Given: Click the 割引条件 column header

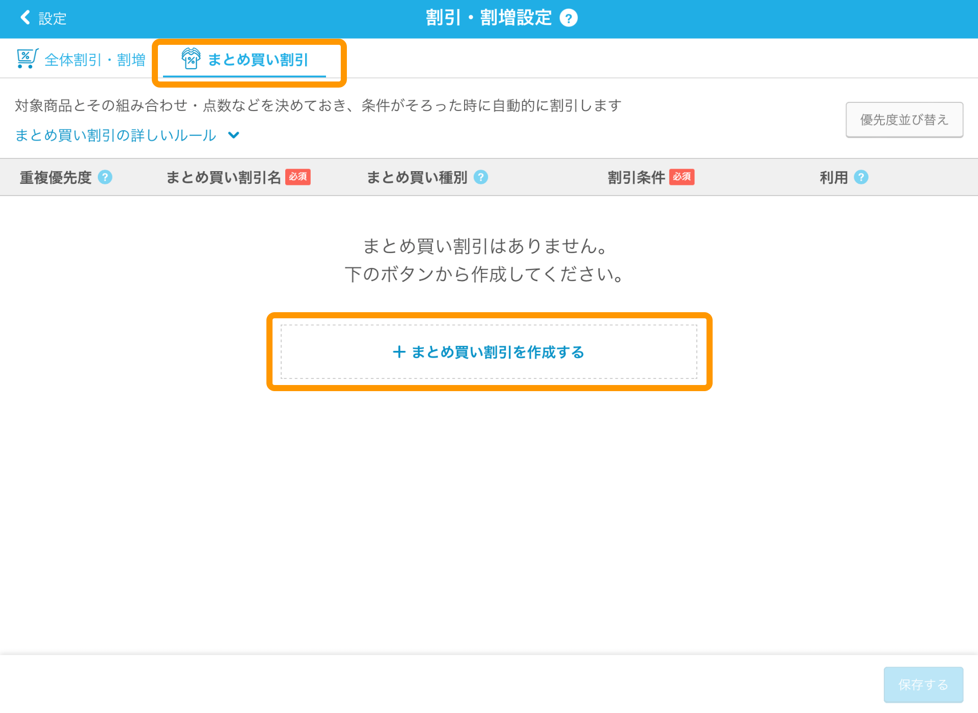Looking at the screenshot, I should [636, 177].
